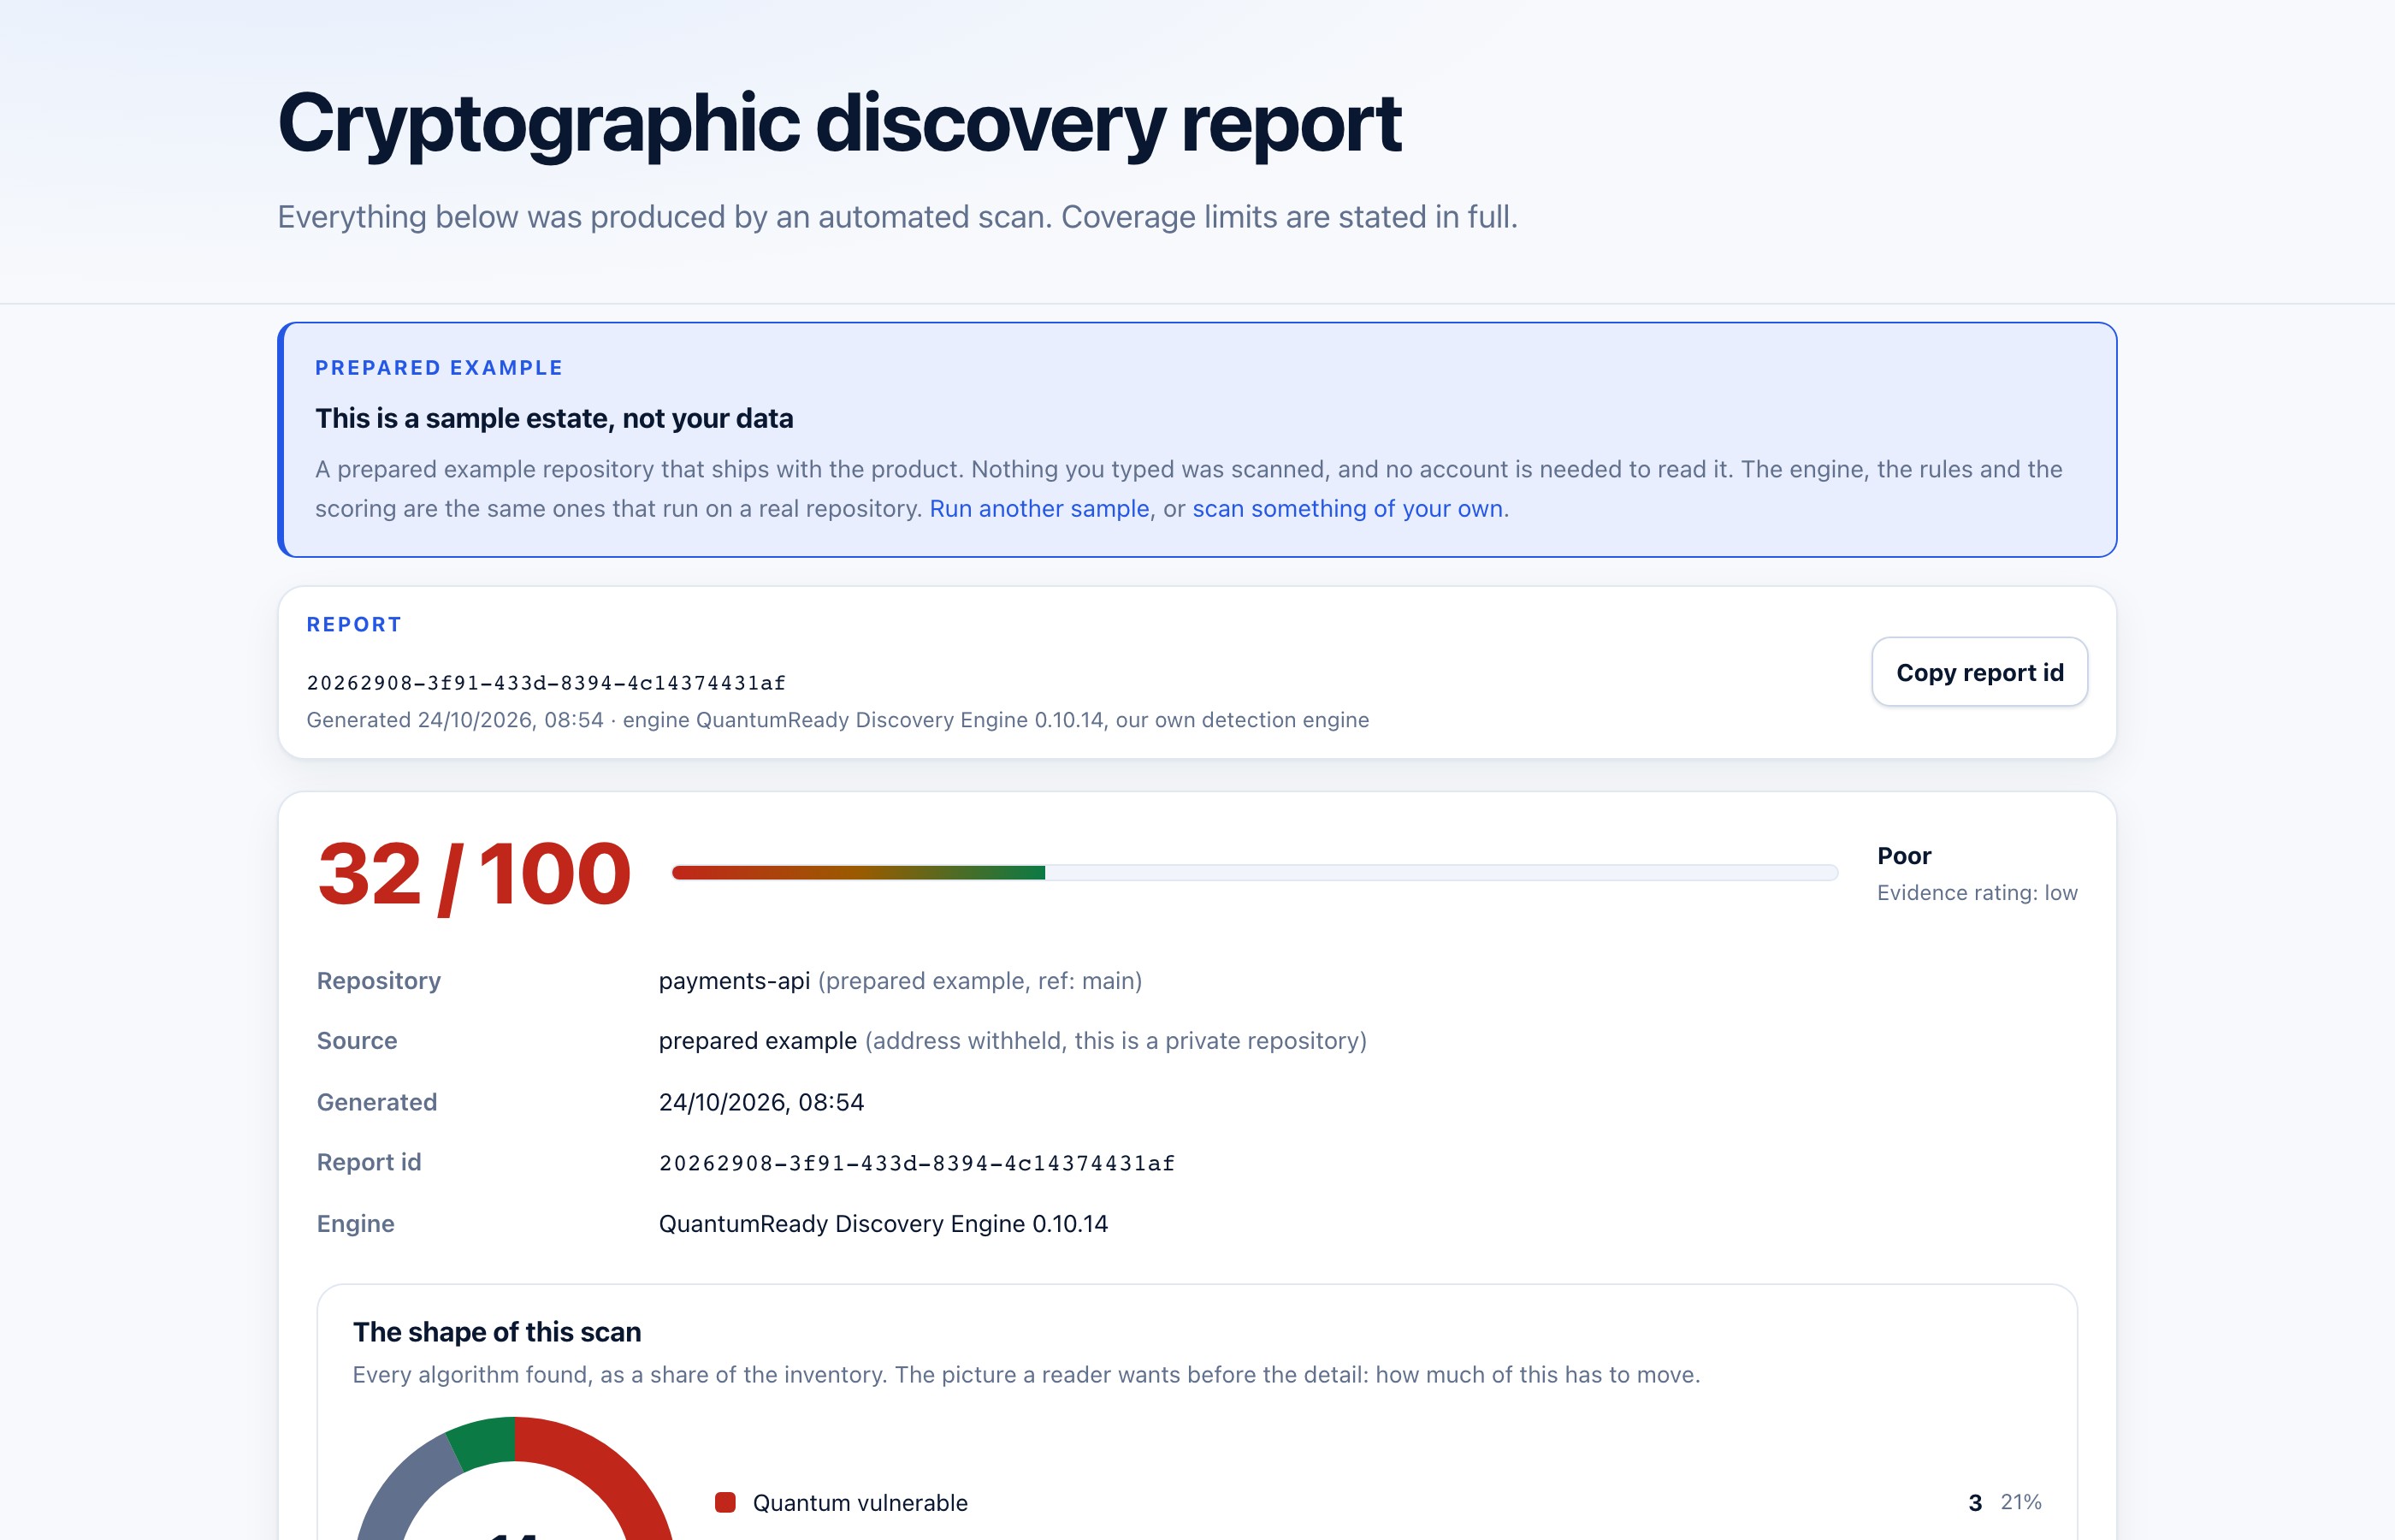This screenshot has height=1540, width=2395.
Task: Click the Copy report id button
Action: pyautogui.click(x=1979, y=672)
